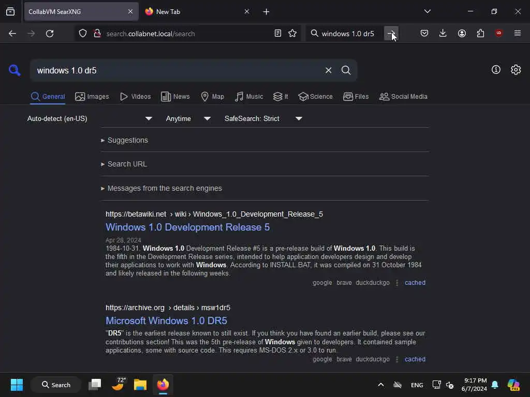Open the Extensions puzzle icon

tap(480, 33)
